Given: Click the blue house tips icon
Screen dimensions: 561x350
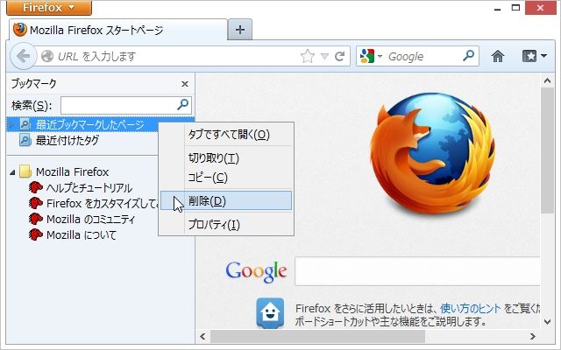Looking at the screenshot, I should pos(270,313).
